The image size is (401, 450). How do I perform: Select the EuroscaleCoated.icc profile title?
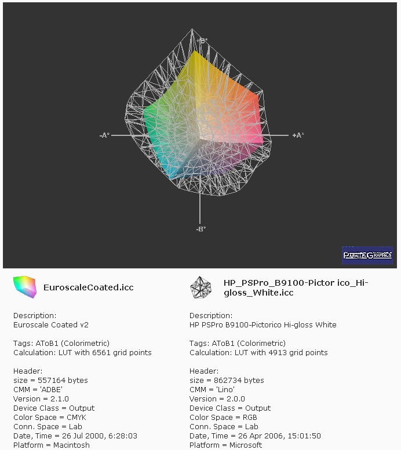pyautogui.click(x=89, y=287)
